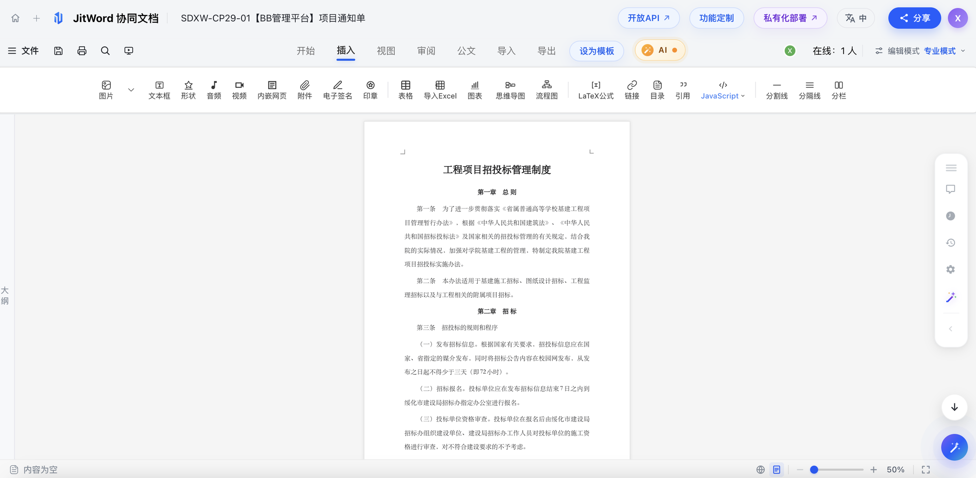
Task: Attach a file using 附件
Action: tap(305, 90)
